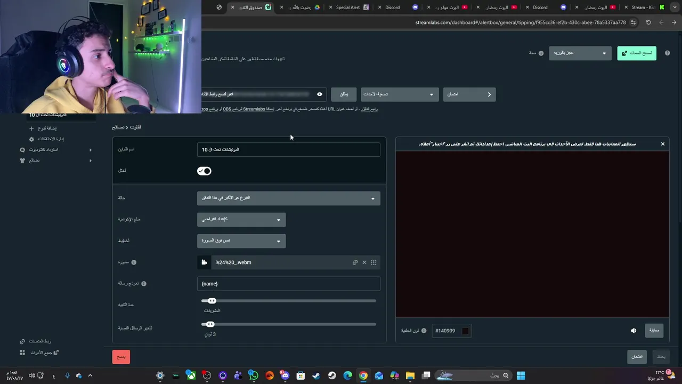Open Steam from the taskbar
The image size is (682, 384).
pyautogui.click(x=316, y=375)
